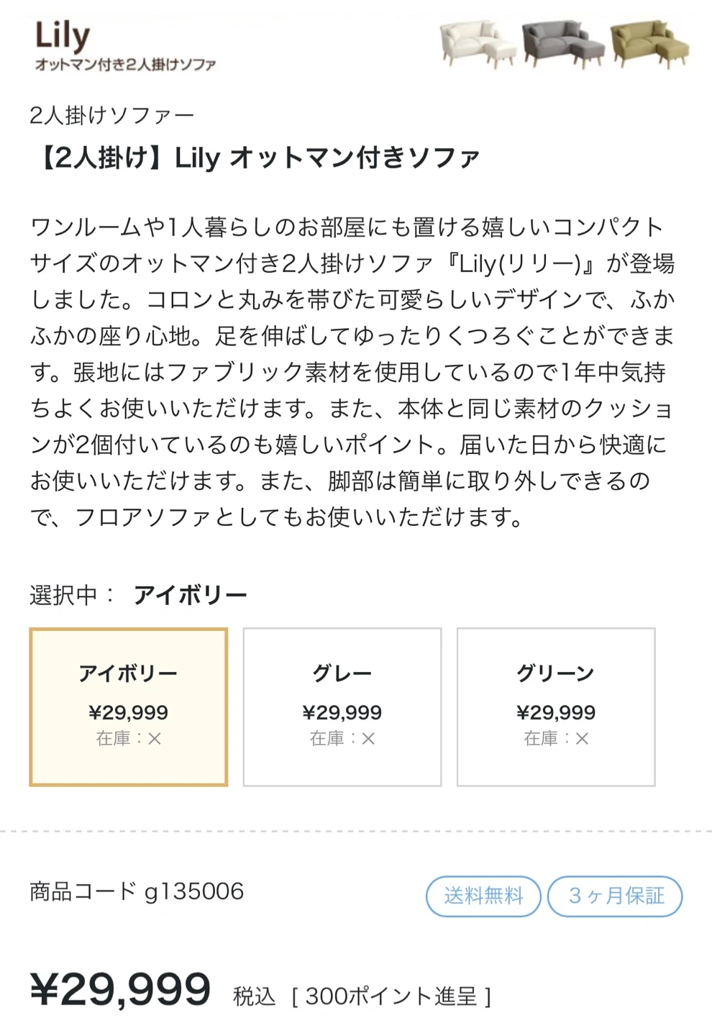The width and height of the screenshot is (712, 1036).
Task: Tap the gray sofa thumbnail image
Action: click(563, 44)
